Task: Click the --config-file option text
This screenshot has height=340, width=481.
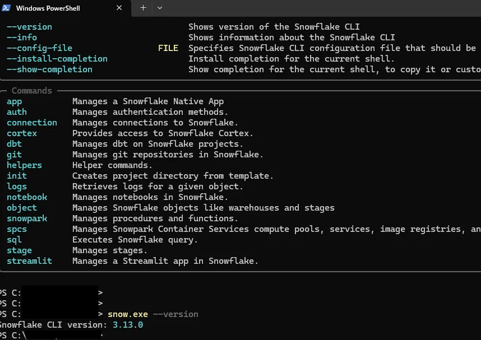Action: click(40, 48)
